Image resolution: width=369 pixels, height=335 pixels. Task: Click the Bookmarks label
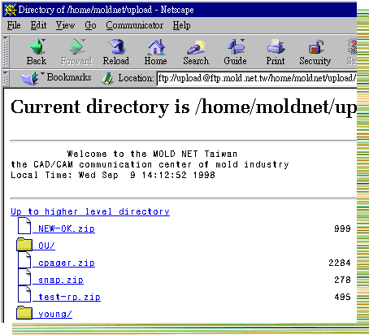[69, 77]
